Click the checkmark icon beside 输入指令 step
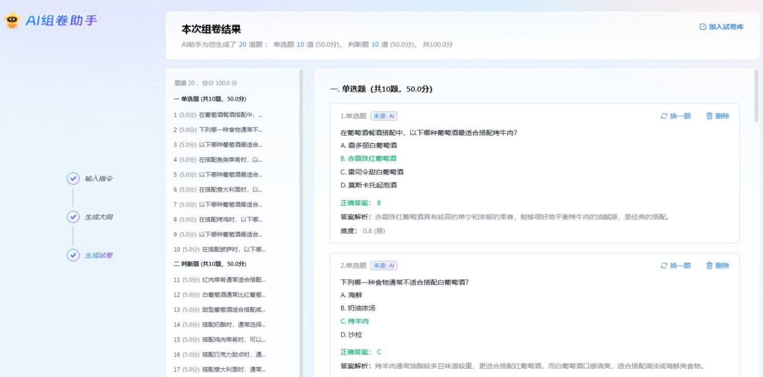763x377 pixels. coord(74,179)
